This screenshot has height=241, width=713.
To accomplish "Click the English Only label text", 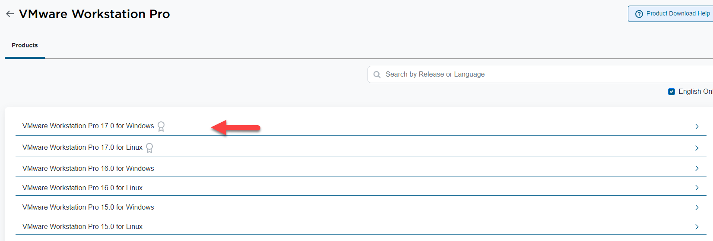I will 695,92.
